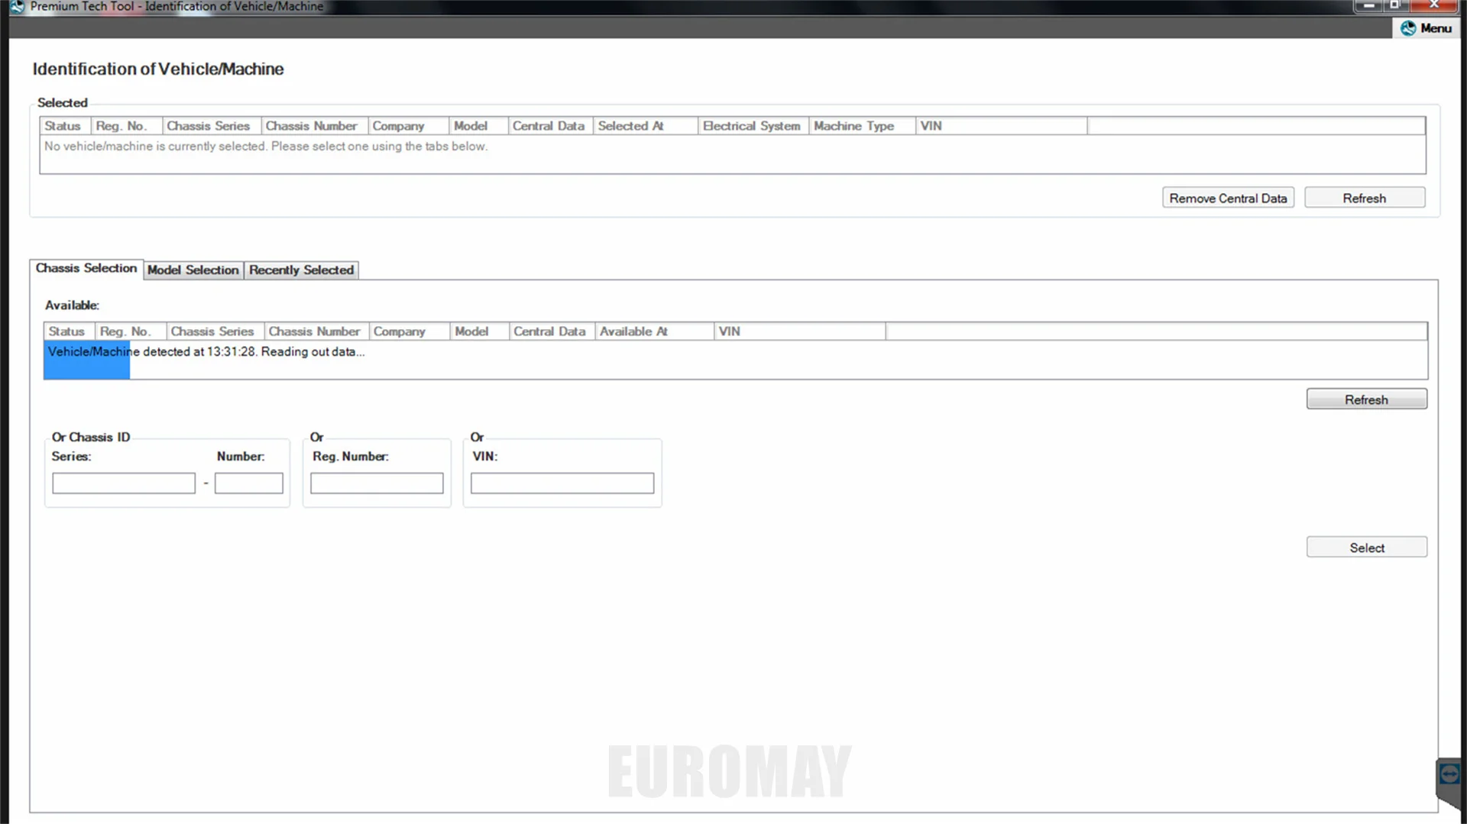This screenshot has width=1467, height=824.
Task: Click the TeamViewer side panel icon
Action: (1449, 774)
